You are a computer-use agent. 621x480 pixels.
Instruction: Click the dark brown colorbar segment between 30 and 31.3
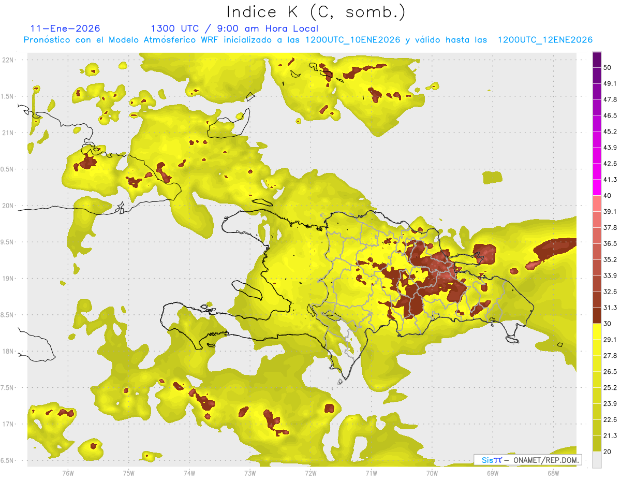click(597, 316)
